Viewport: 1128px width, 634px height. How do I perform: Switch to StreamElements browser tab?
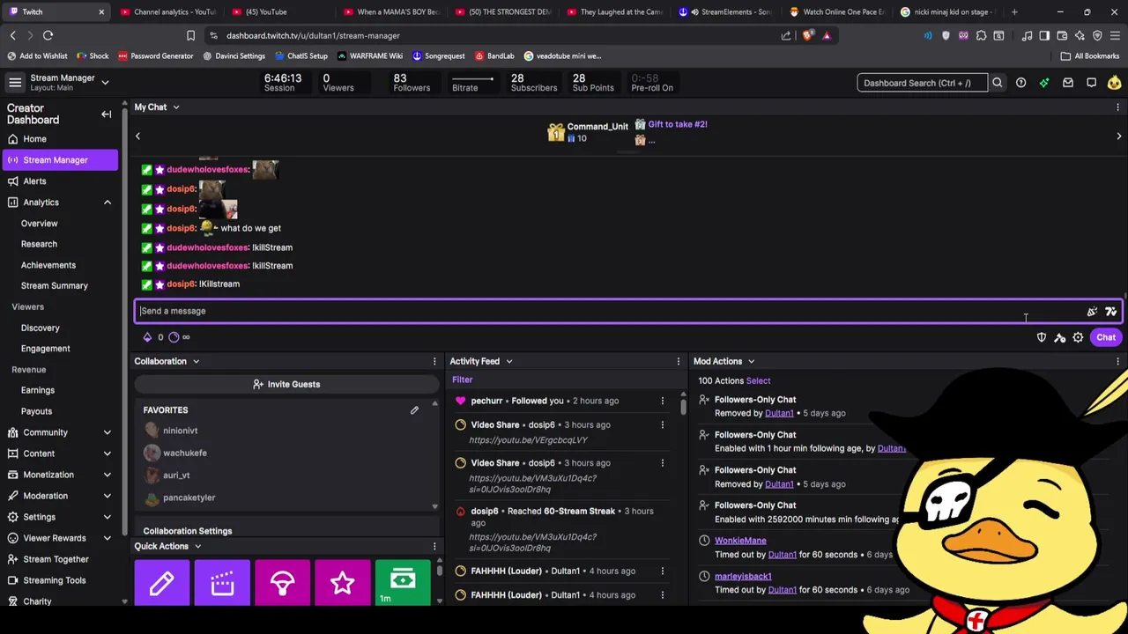pyautogui.click(x=727, y=11)
